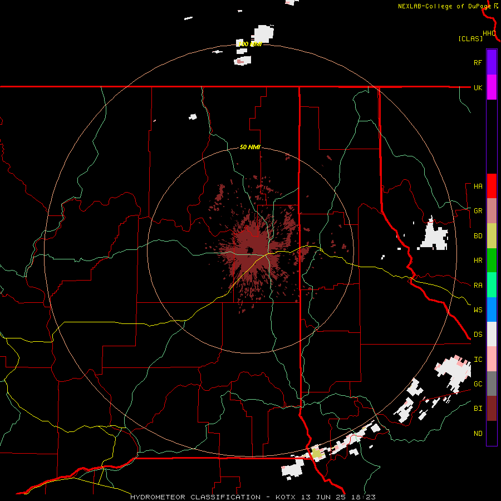The width and height of the screenshot is (501, 501).
Task: Click the HR green legend swatch
Action: tap(492, 261)
